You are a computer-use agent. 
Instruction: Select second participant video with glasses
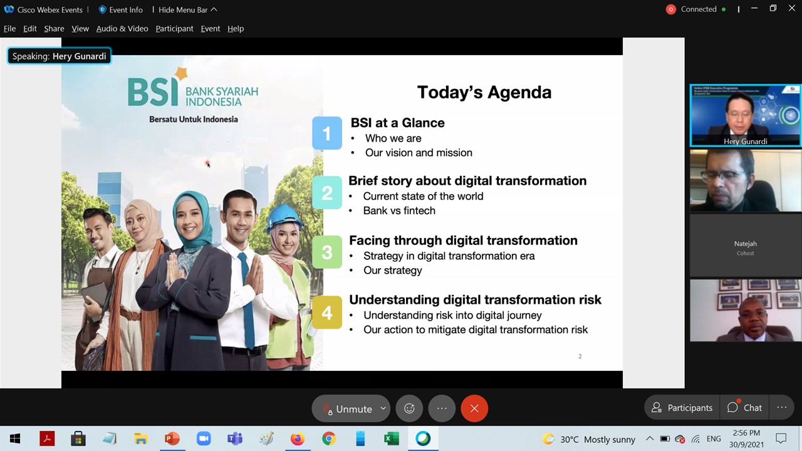click(x=745, y=180)
